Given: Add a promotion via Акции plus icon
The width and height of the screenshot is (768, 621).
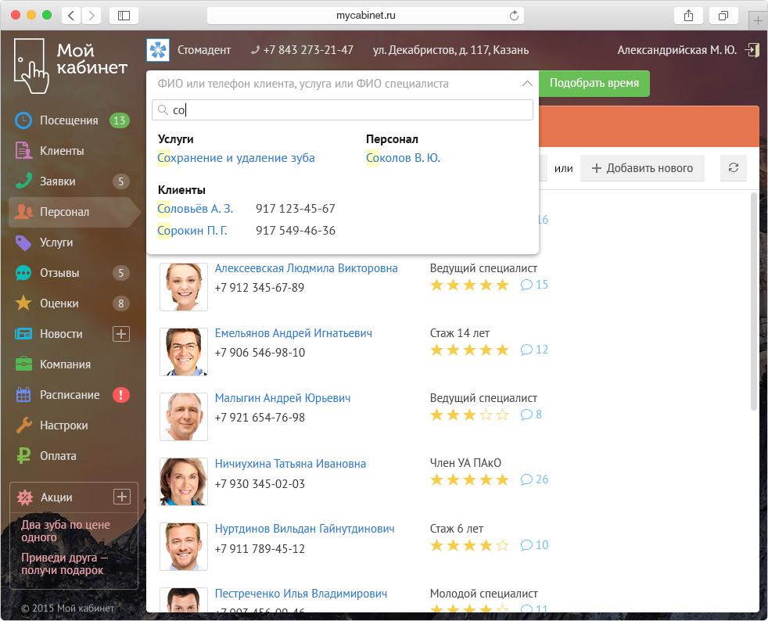Looking at the screenshot, I should point(121,497).
